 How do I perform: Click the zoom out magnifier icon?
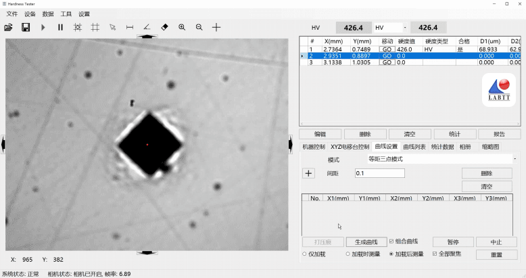click(x=199, y=27)
